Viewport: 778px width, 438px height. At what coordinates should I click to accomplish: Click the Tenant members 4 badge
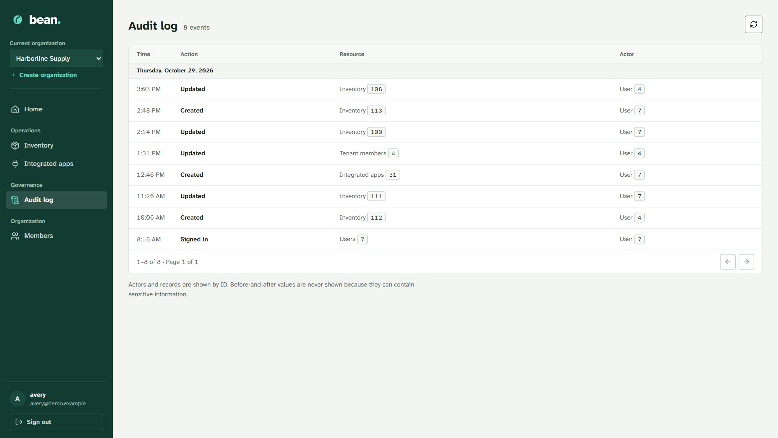point(393,153)
